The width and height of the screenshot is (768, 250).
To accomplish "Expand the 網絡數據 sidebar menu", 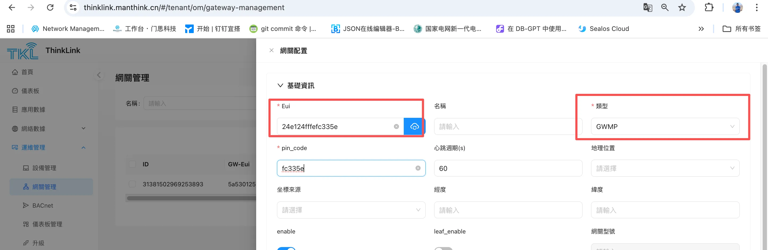I will click(x=49, y=128).
